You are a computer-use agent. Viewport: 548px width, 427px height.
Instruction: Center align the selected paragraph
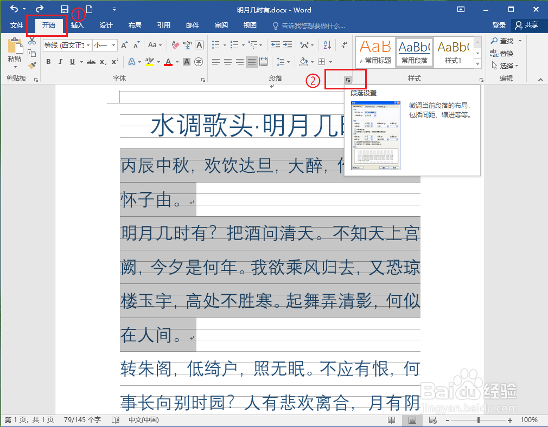pos(228,62)
